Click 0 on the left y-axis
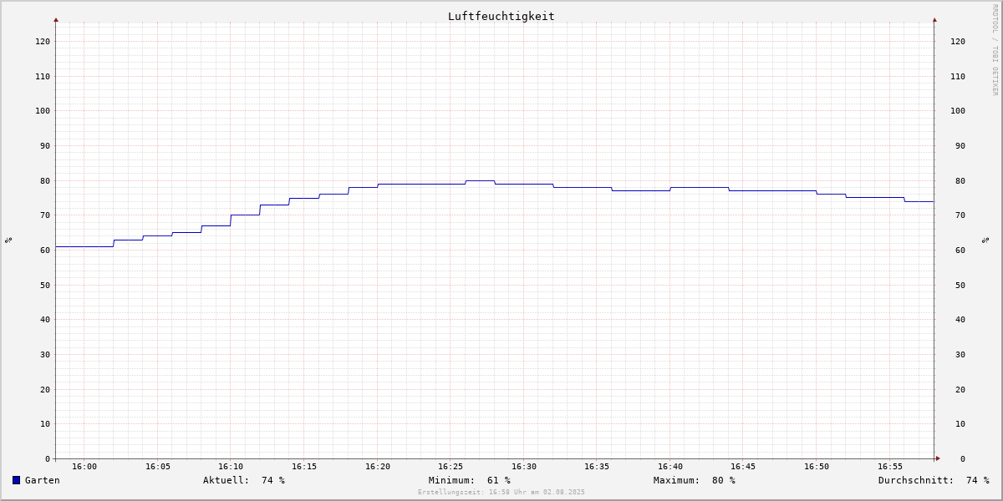This screenshot has width=1003, height=501. click(x=48, y=458)
